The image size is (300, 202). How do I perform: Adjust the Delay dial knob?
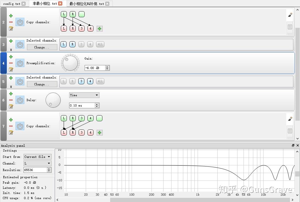tap(53, 100)
